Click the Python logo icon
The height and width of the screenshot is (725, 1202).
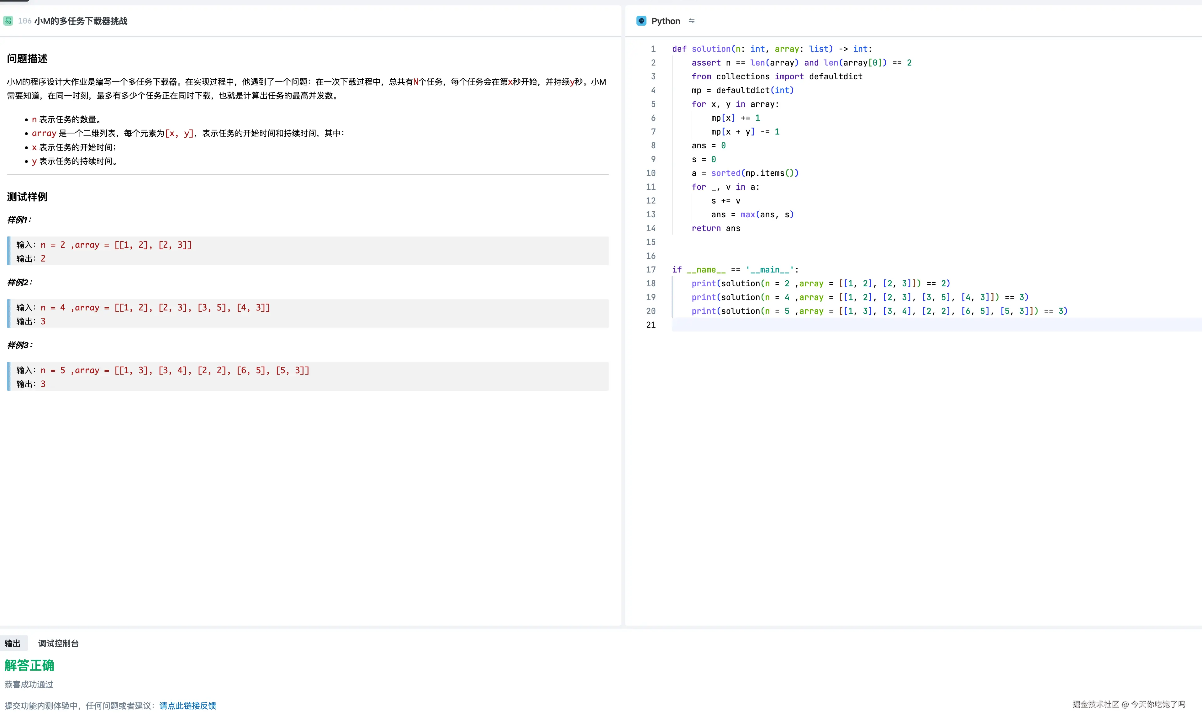tap(641, 21)
